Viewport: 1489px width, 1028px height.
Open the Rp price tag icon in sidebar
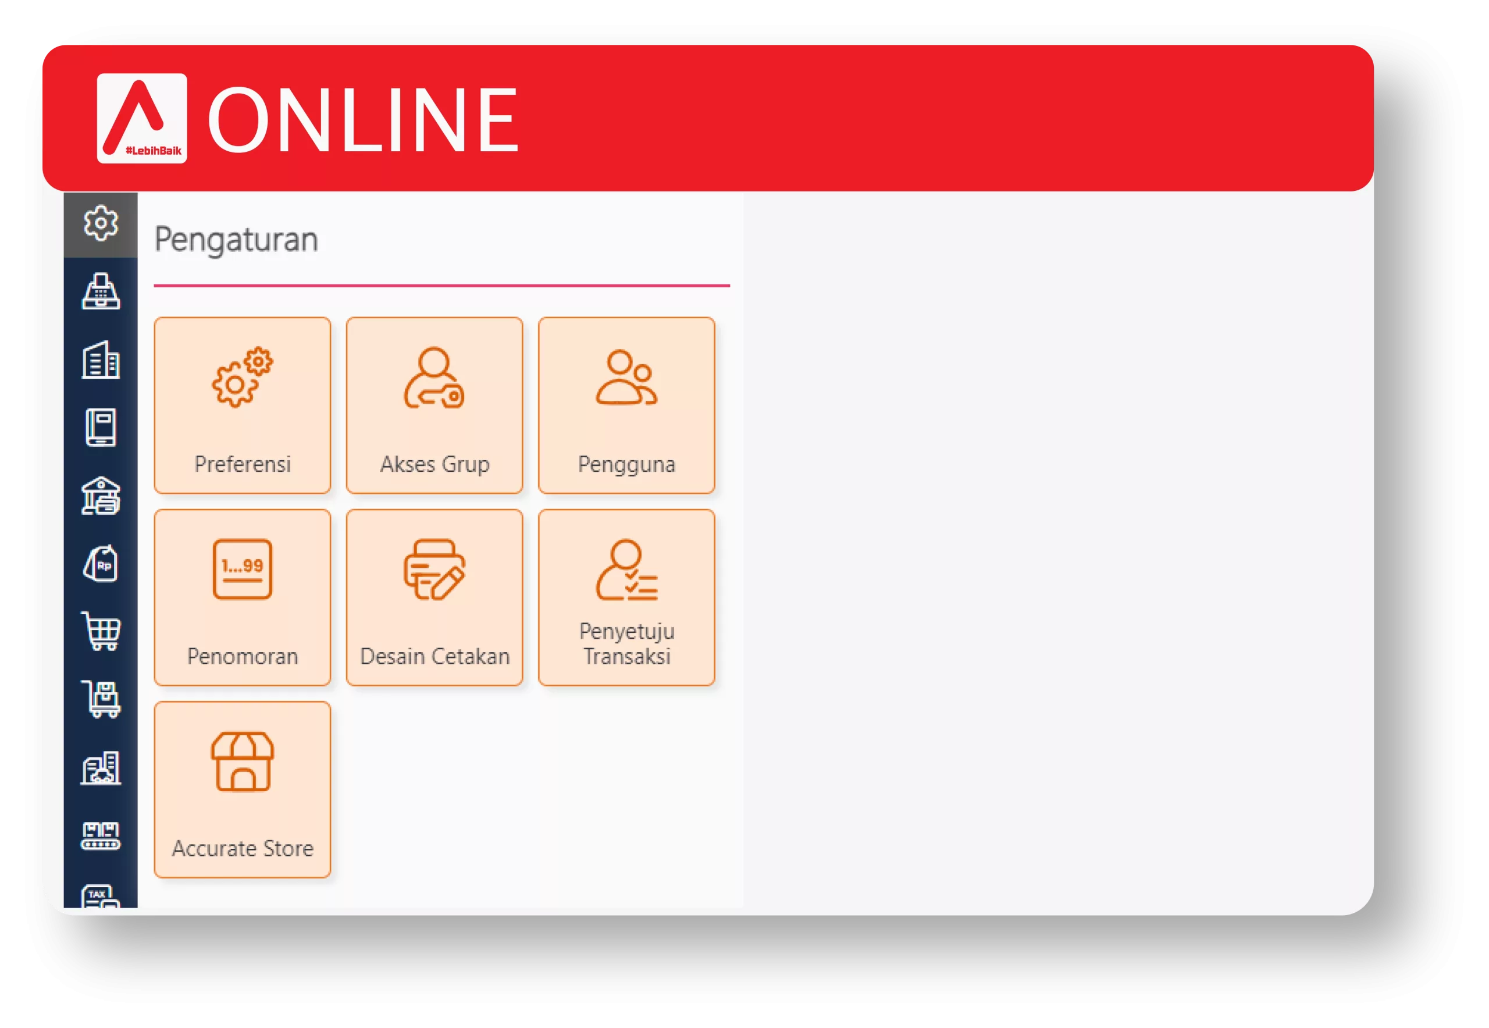(101, 564)
